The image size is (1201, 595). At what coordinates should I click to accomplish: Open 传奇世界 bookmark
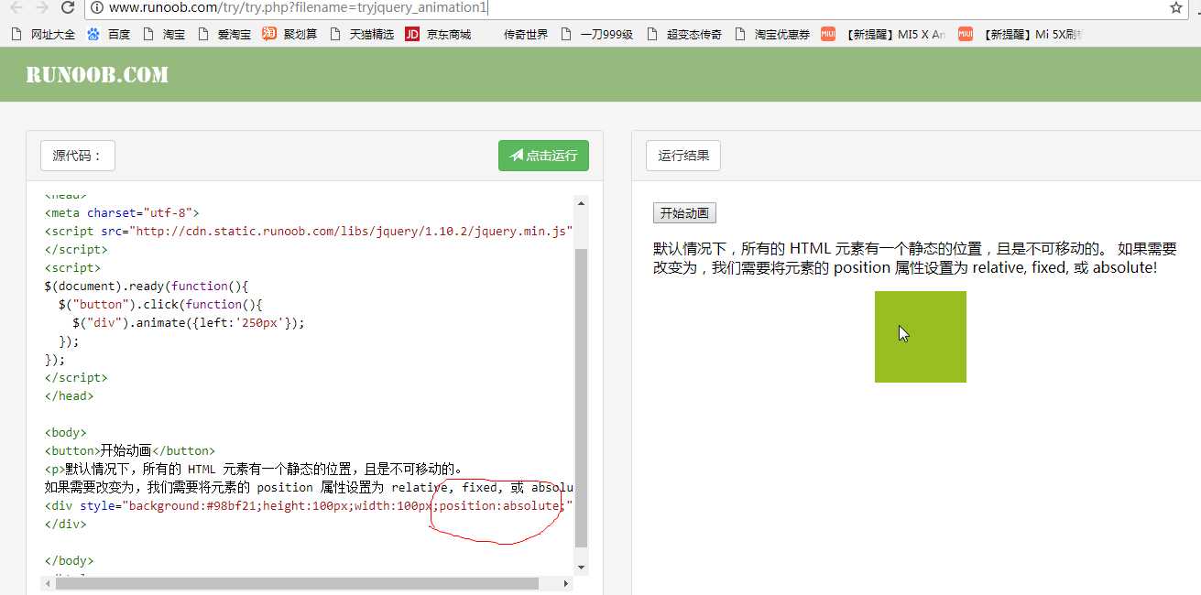click(x=525, y=34)
